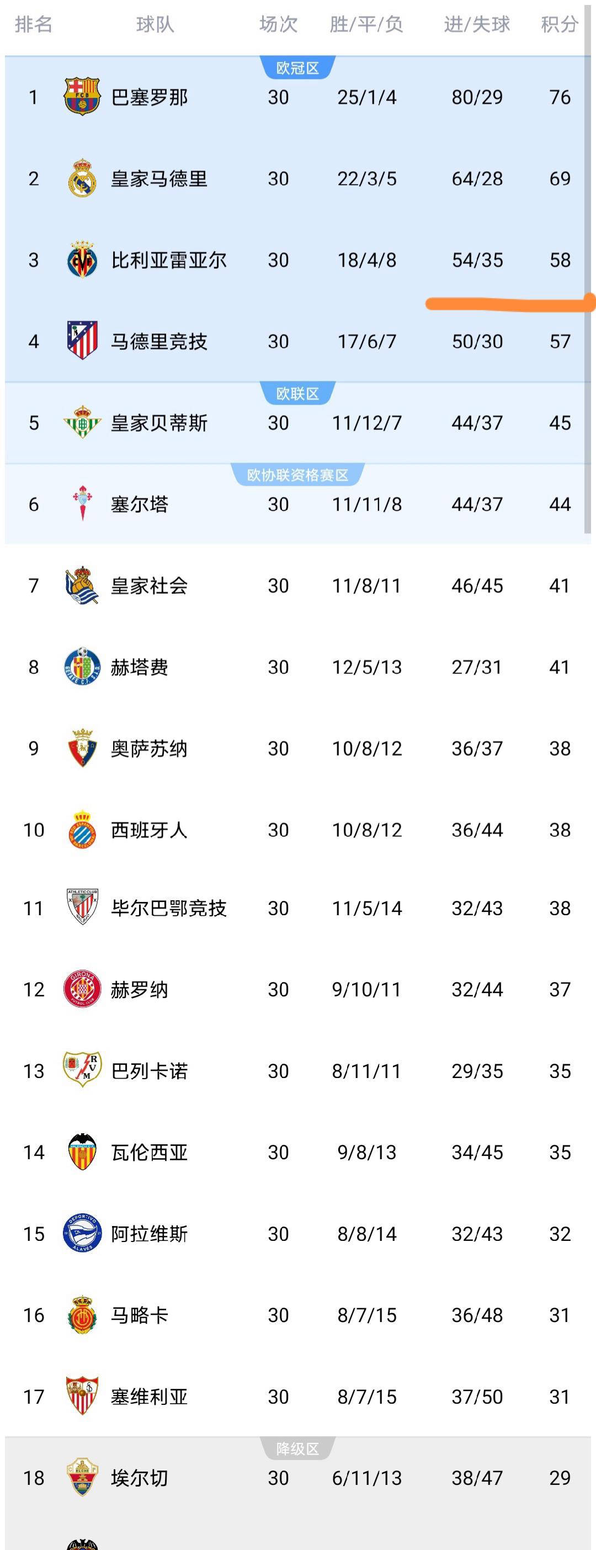Open the Villarreal yellow crest
The width and height of the screenshot is (596, 1550).
coord(82,260)
